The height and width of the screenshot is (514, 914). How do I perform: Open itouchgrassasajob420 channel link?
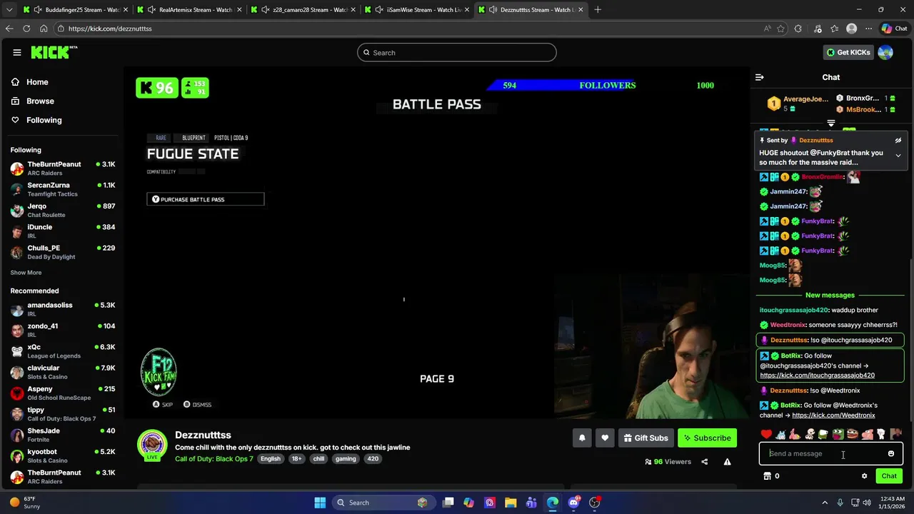tap(817, 376)
